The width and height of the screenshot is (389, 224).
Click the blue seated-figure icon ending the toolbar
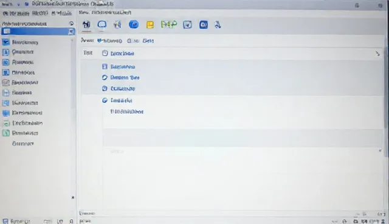click(x=218, y=24)
